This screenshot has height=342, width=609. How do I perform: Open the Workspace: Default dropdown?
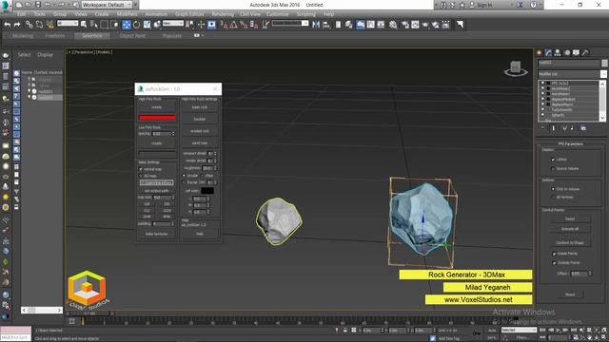[x=107, y=5]
